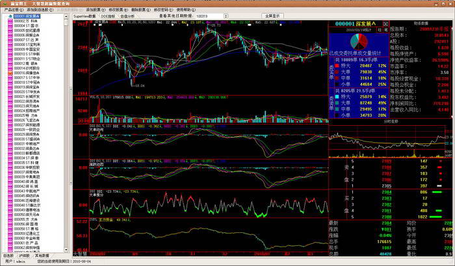
Task: Click the magenta icon beside 000005 世纪星源
Action: (x=10, y=30)
